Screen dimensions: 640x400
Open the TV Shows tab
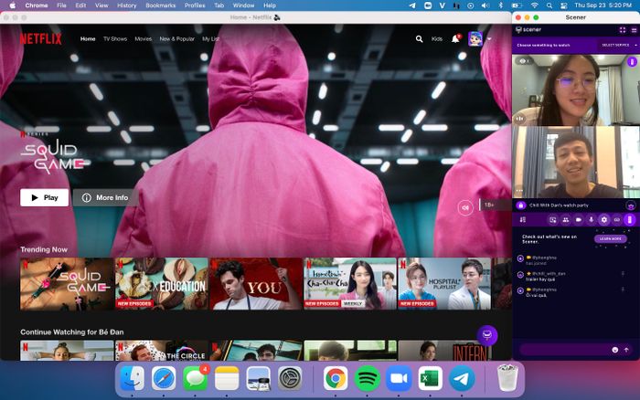(x=115, y=39)
